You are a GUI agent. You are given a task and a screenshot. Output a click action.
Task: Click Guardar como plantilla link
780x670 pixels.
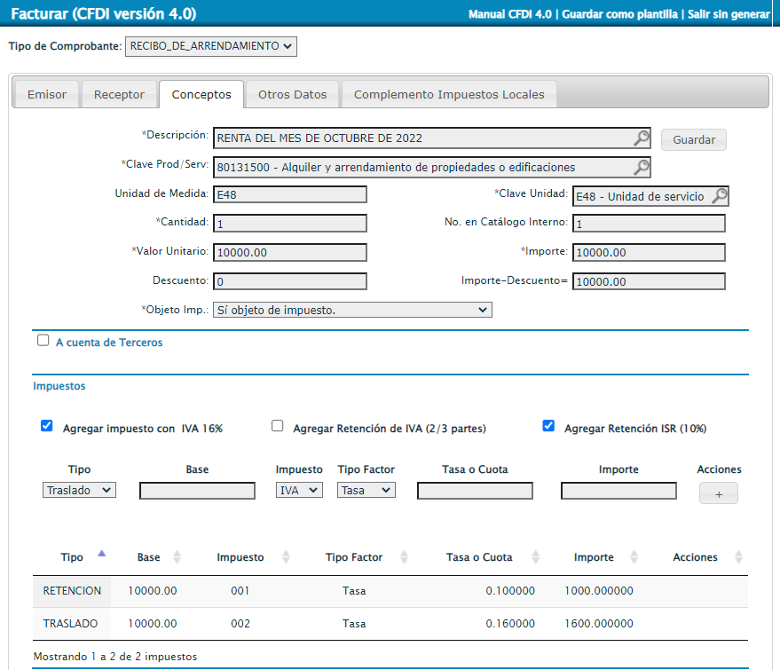[x=619, y=14]
